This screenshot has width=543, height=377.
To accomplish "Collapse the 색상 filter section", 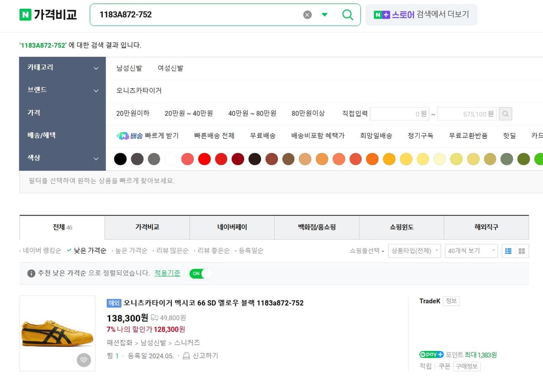I will (x=95, y=158).
